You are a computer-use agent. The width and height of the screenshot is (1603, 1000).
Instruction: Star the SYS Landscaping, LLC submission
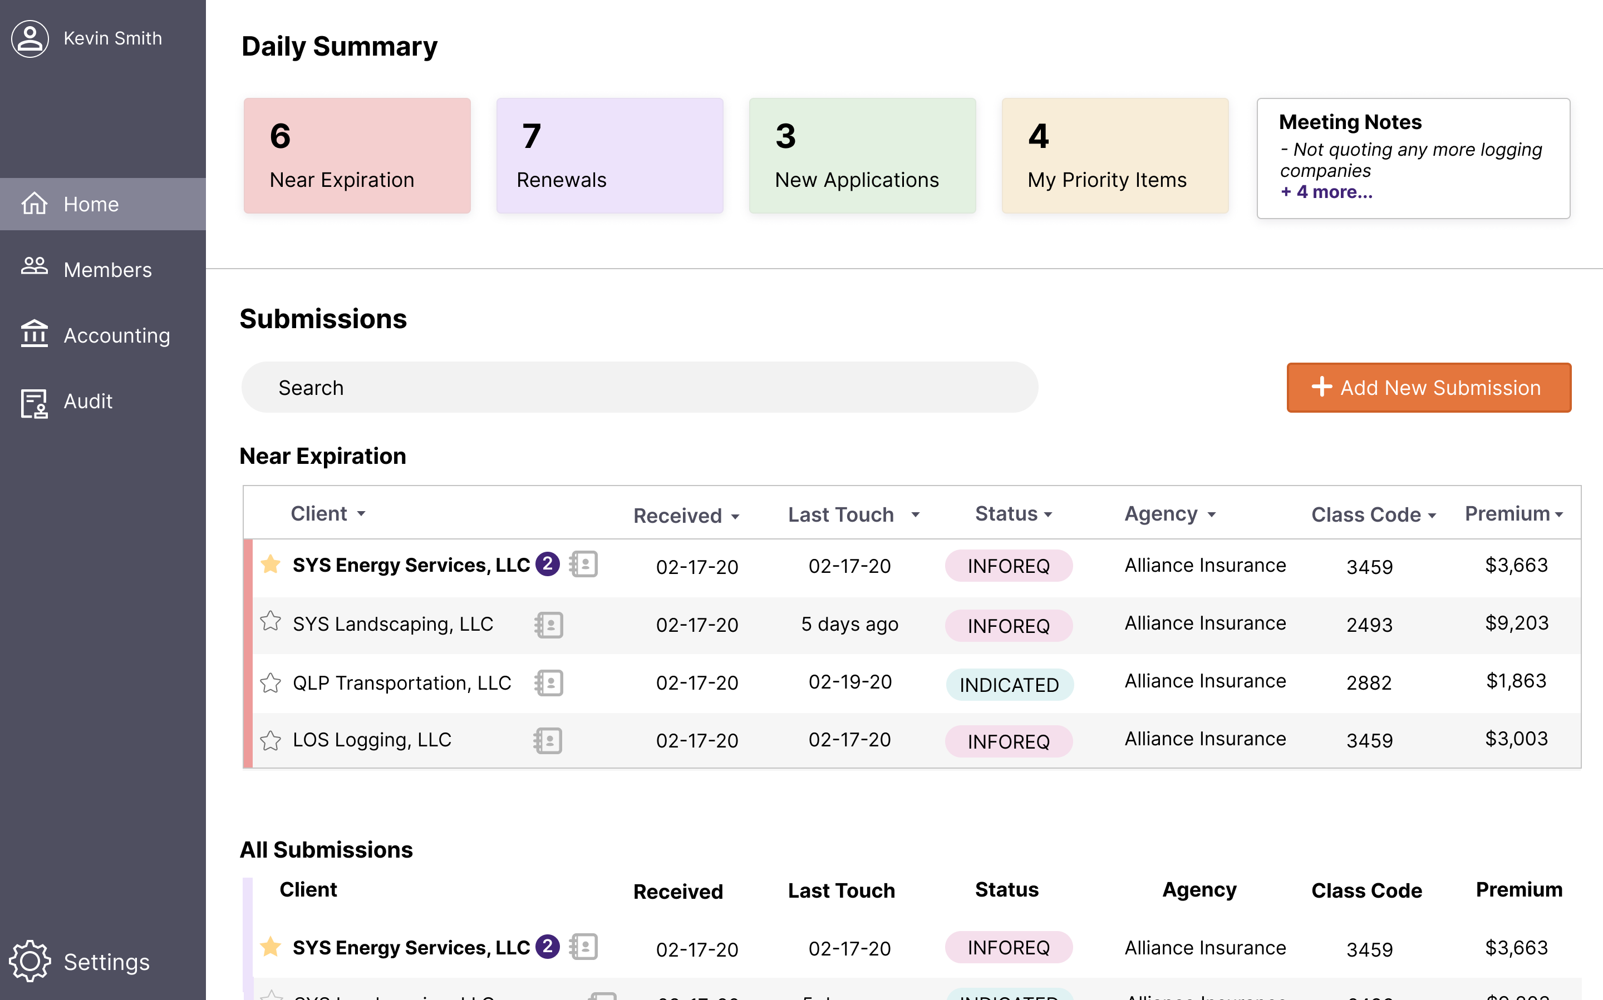(270, 622)
